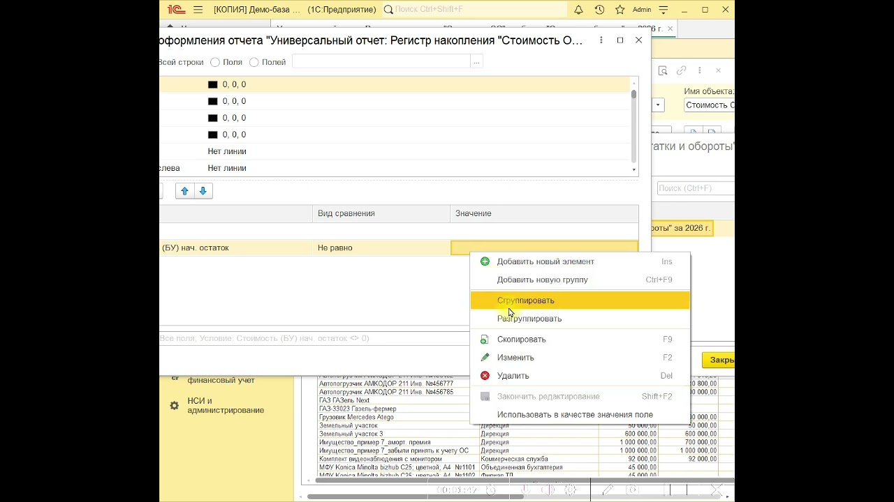Select the Поля radio button
The height and width of the screenshot is (502, 894).
(215, 62)
